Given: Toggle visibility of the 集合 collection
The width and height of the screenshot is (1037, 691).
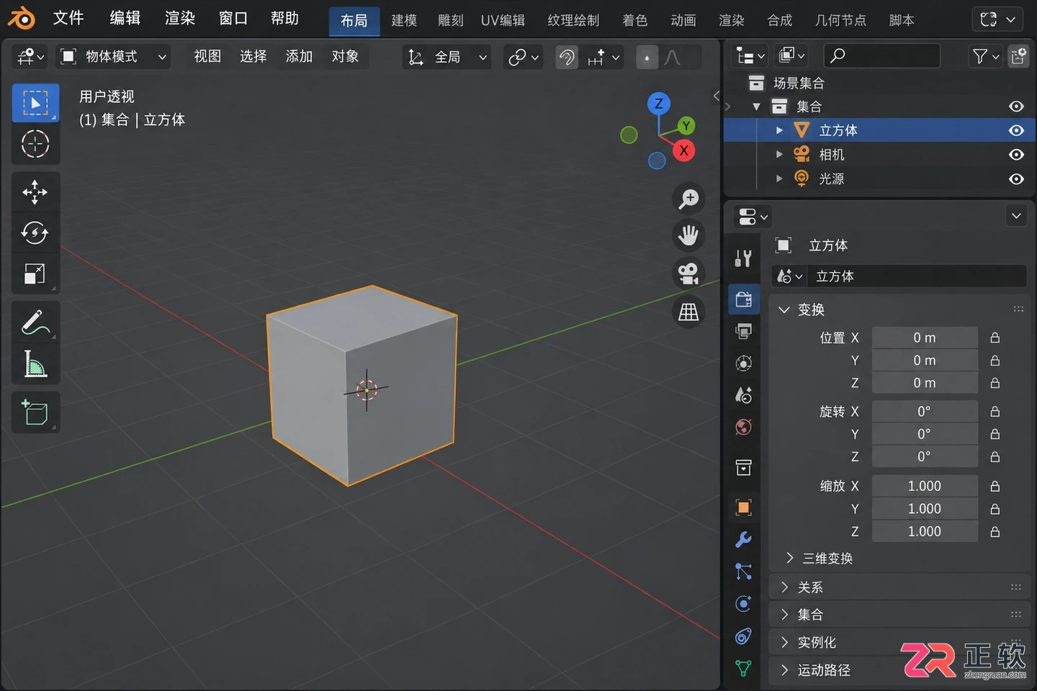Looking at the screenshot, I should pyautogui.click(x=1016, y=107).
